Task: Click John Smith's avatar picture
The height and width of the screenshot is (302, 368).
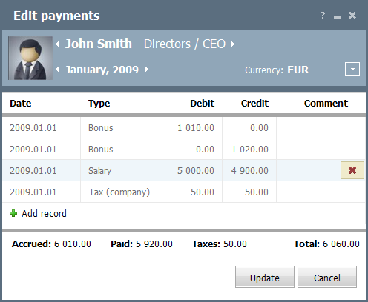Action: pos(30,58)
